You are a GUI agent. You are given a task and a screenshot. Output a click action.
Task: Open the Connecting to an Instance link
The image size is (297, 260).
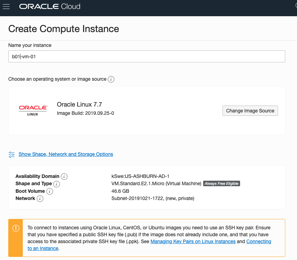pos(258,241)
